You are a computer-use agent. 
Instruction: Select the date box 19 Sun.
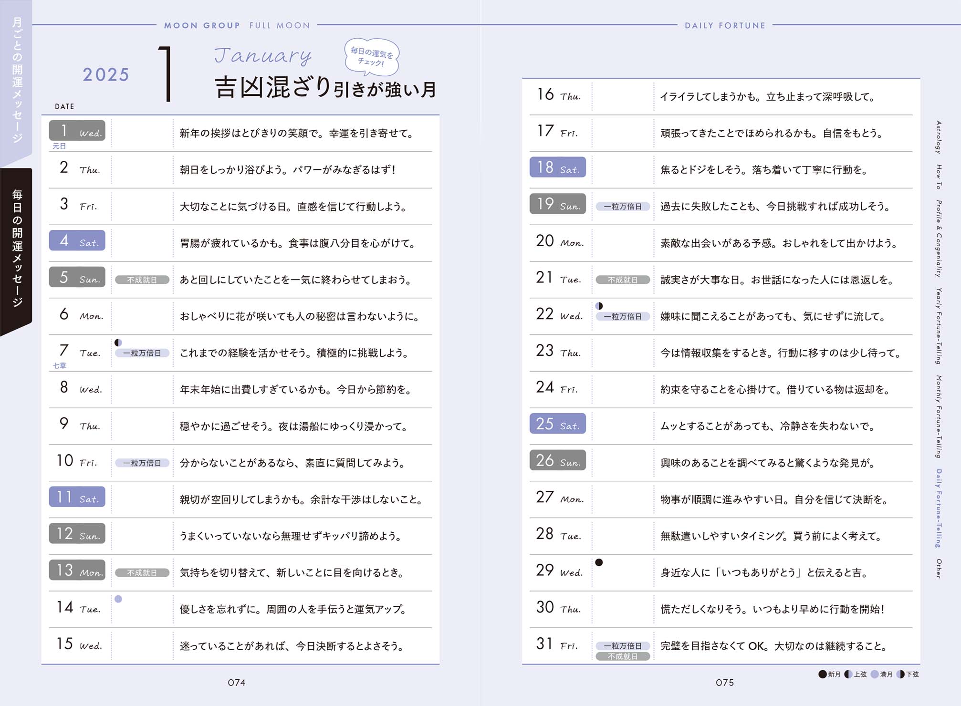[x=558, y=204]
